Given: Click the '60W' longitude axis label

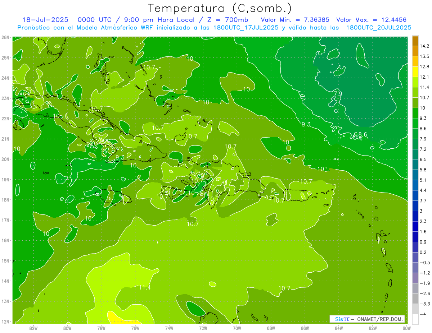Looking at the screenshot, I should pos(406,328).
